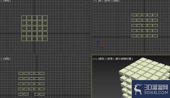Open the 线框 menu in the top-left viewport
The width and height of the screenshot is (170, 98).
click(x=7, y=1)
